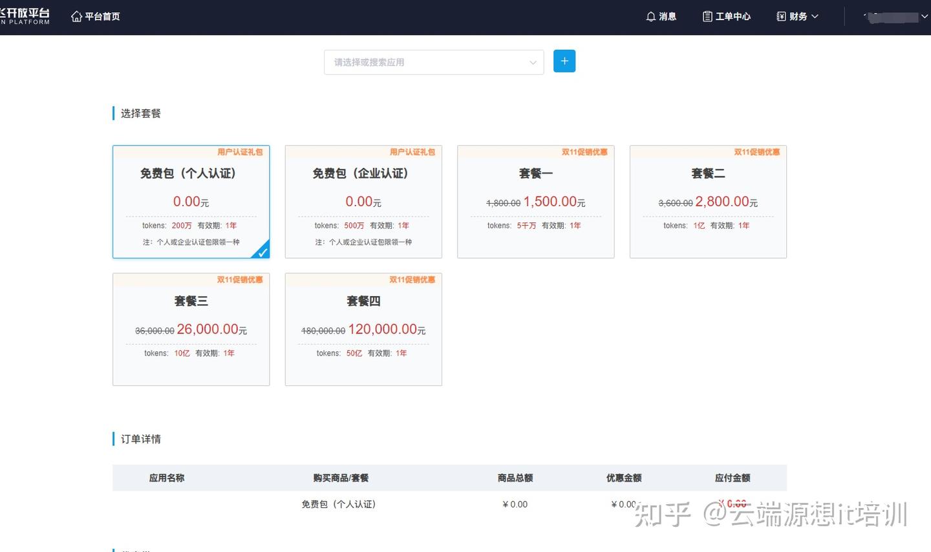The image size is (931, 552).
Task: Select the 财务 finance icon
Action: coord(780,16)
